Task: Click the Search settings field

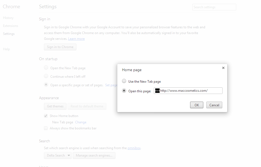Action: [x=214, y=7]
